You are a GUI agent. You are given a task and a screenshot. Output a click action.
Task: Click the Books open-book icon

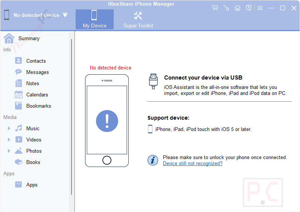point(18,162)
